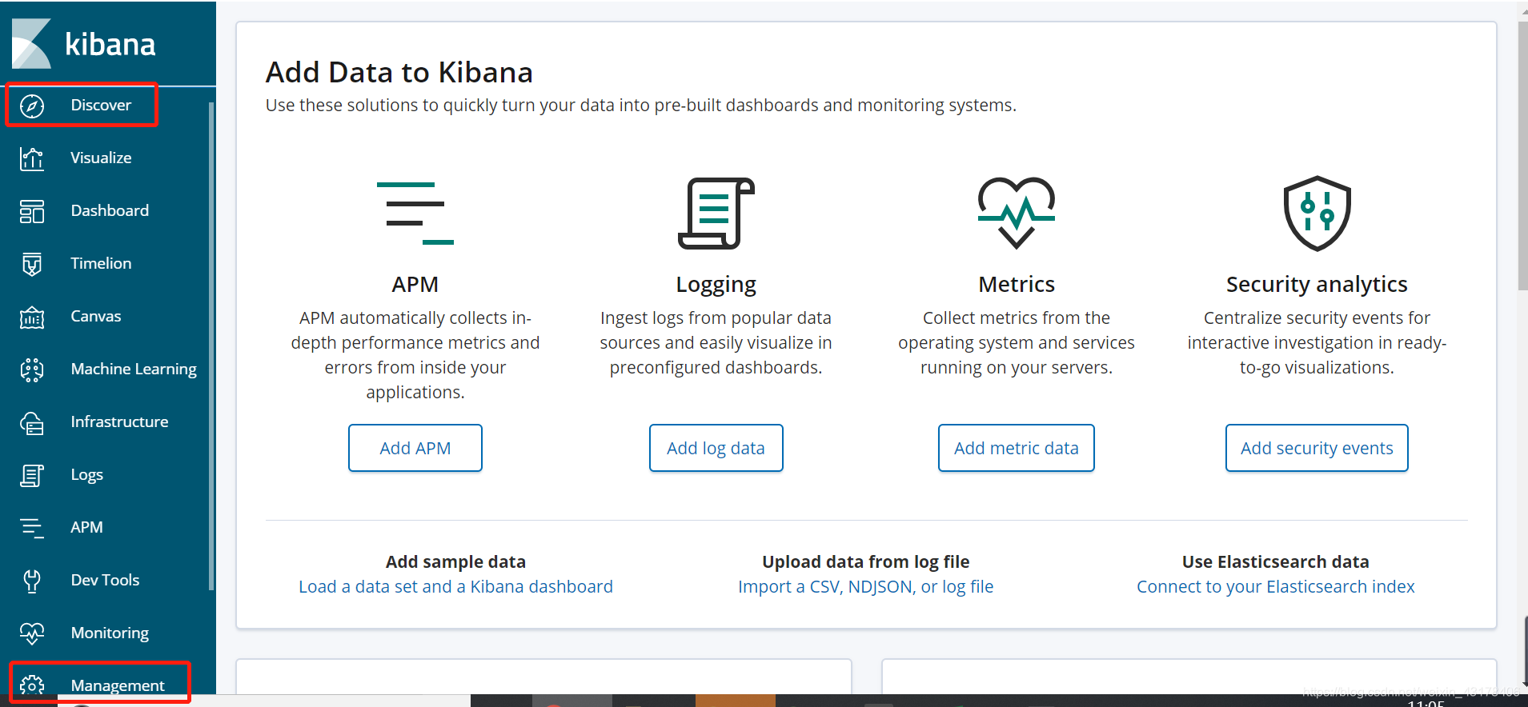This screenshot has width=1528, height=707.
Task: Click the Add log data button
Action: coord(716,448)
